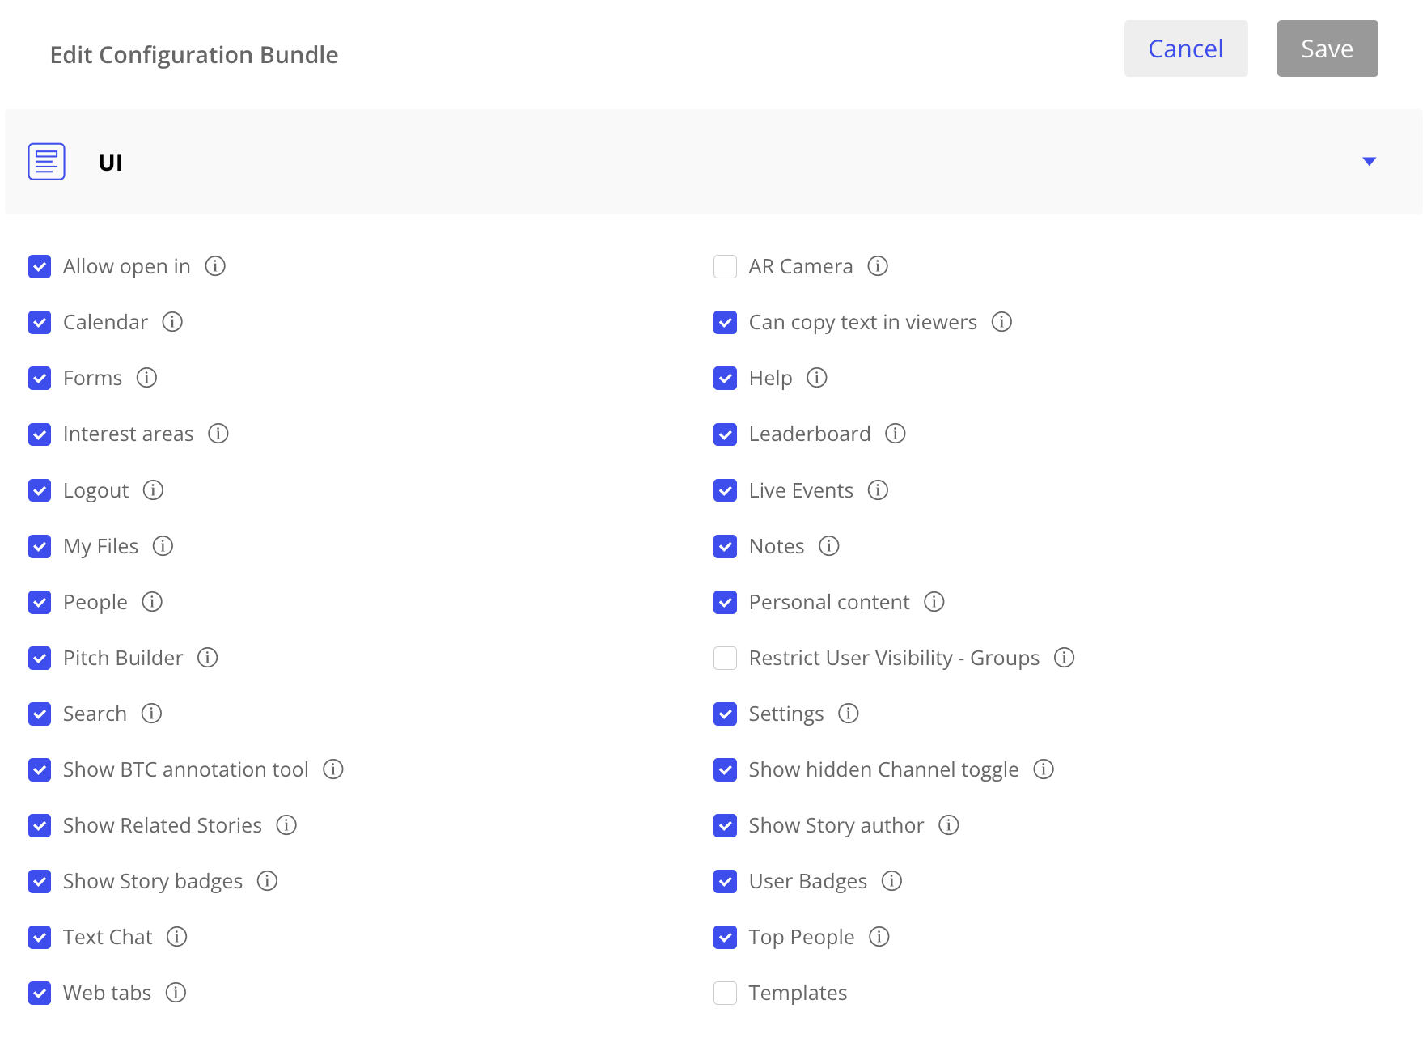Click the Cancel button
The image size is (1427, 1055).
(1186, 49)
